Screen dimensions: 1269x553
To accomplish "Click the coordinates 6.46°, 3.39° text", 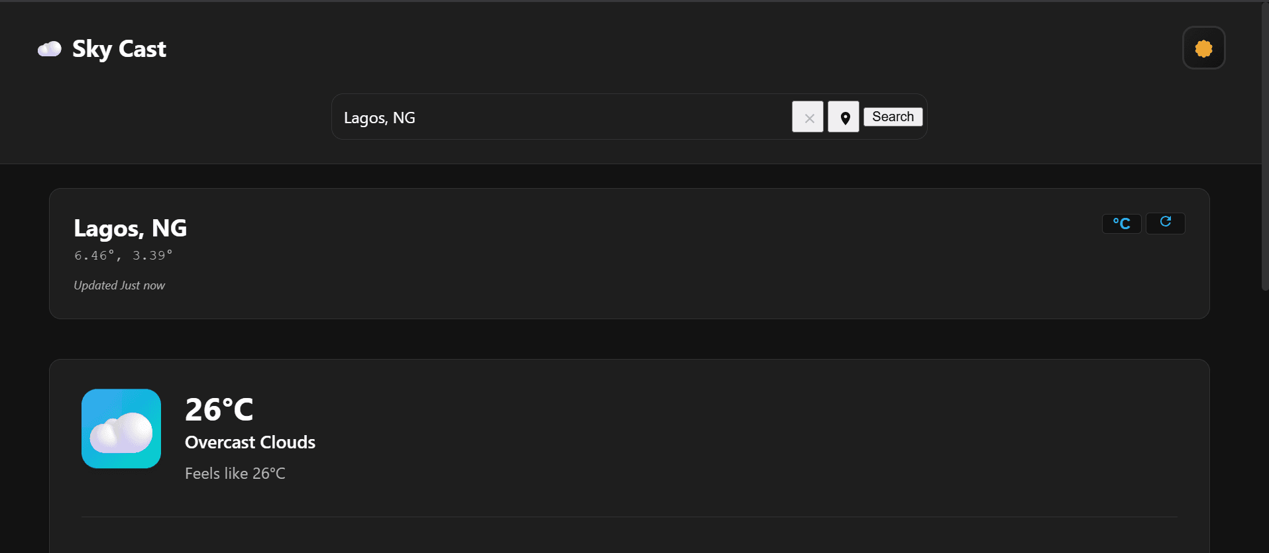I will (x=123, y=256).
